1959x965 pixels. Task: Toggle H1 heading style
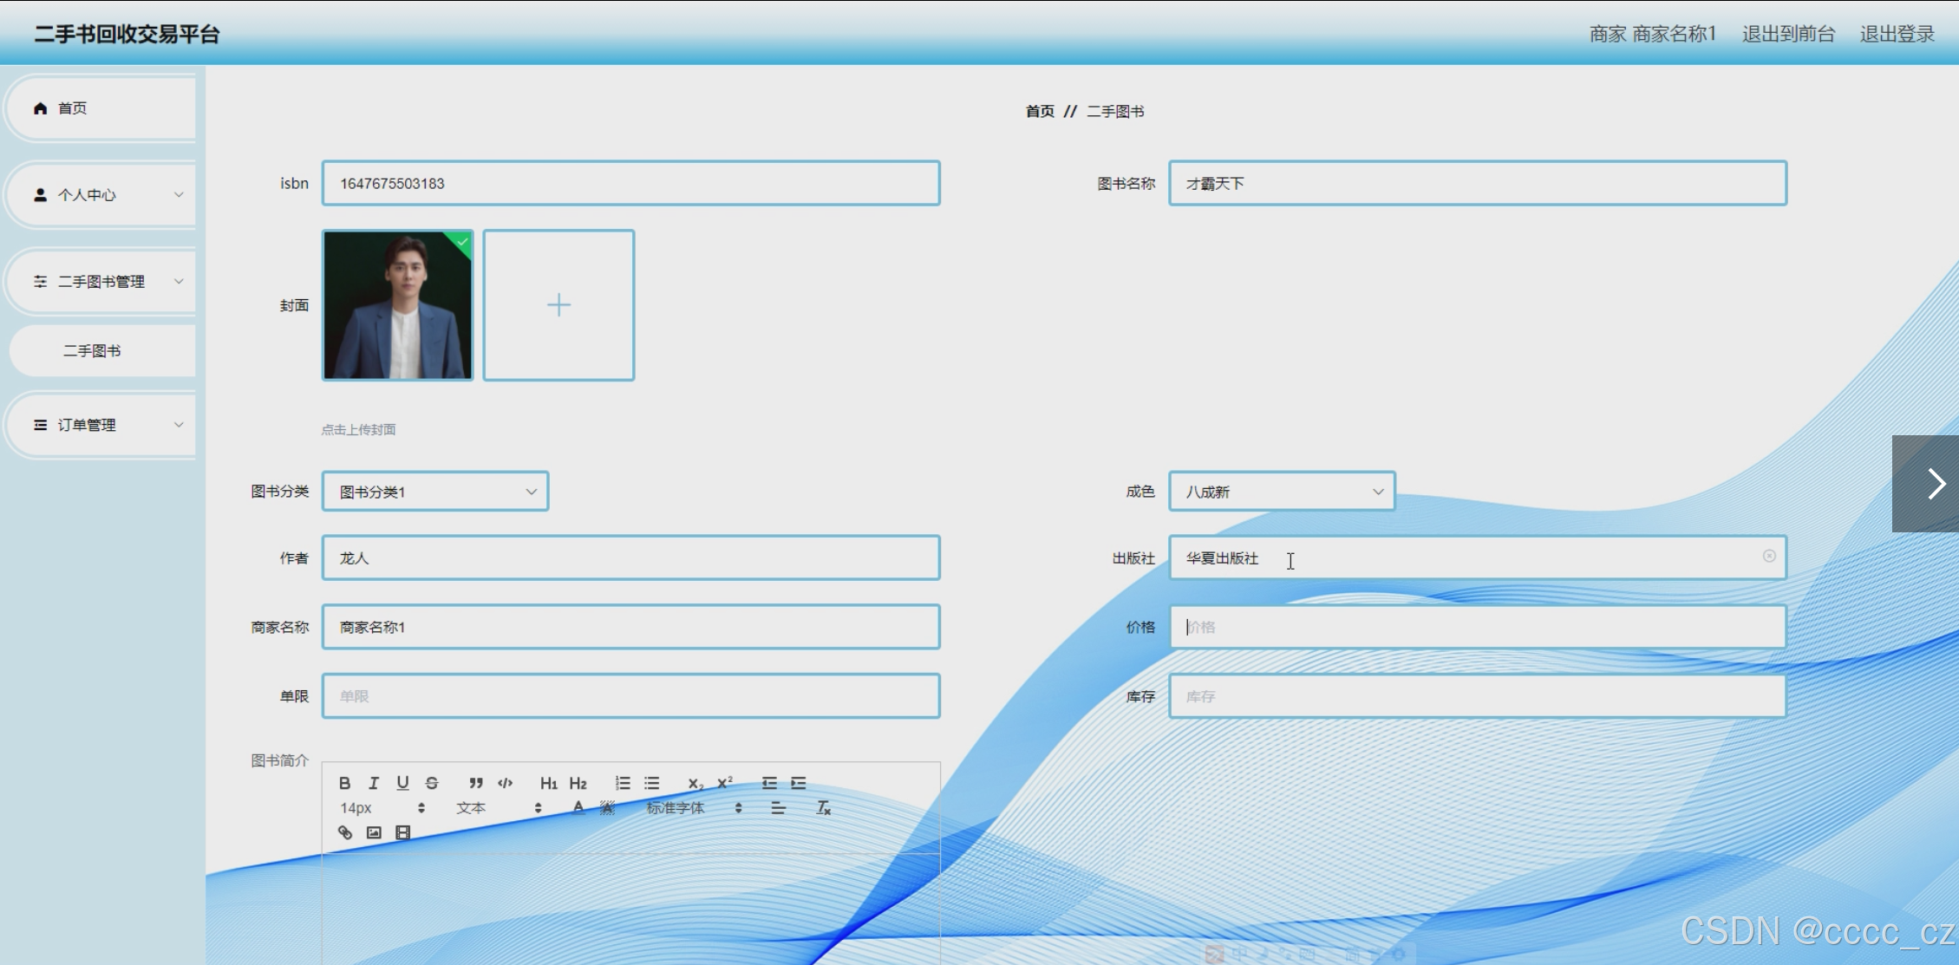point(548,783)
